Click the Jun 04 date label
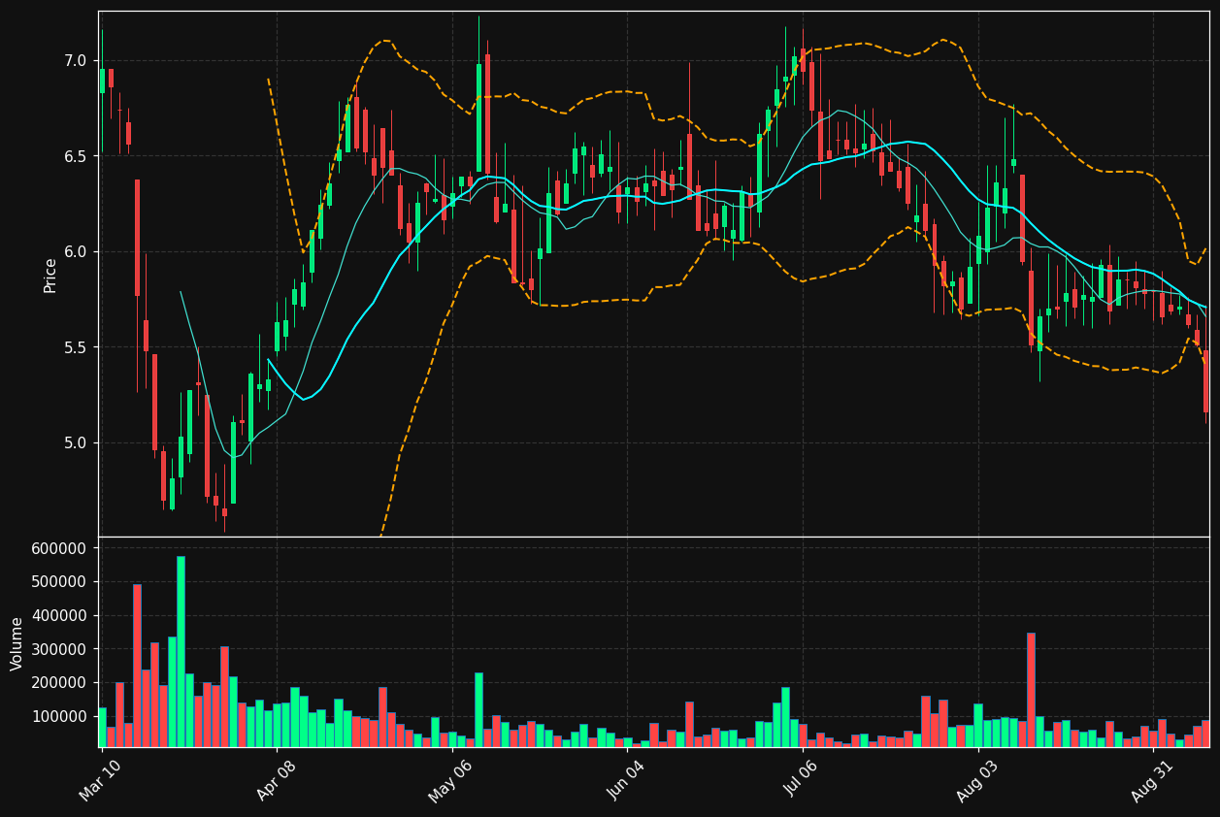This screenshot has height=817, width=1220. point(627,779)
